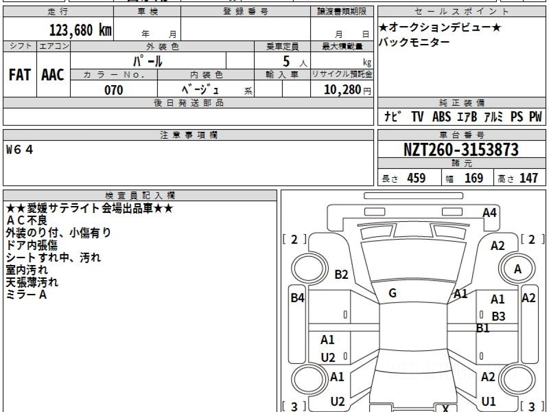Click the A4 mark on the bumper
Image resolution: width=549 pixels, height=412 pixels.
pos(490,212)
